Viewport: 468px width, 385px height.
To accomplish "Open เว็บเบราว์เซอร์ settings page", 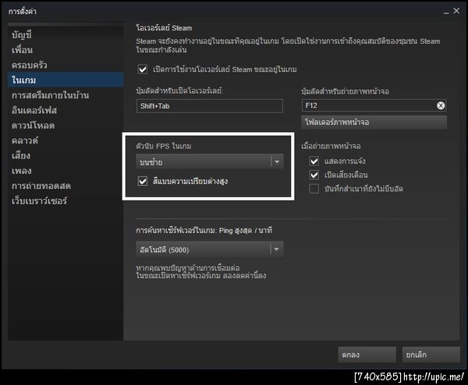I will click(x=66, y=201).
